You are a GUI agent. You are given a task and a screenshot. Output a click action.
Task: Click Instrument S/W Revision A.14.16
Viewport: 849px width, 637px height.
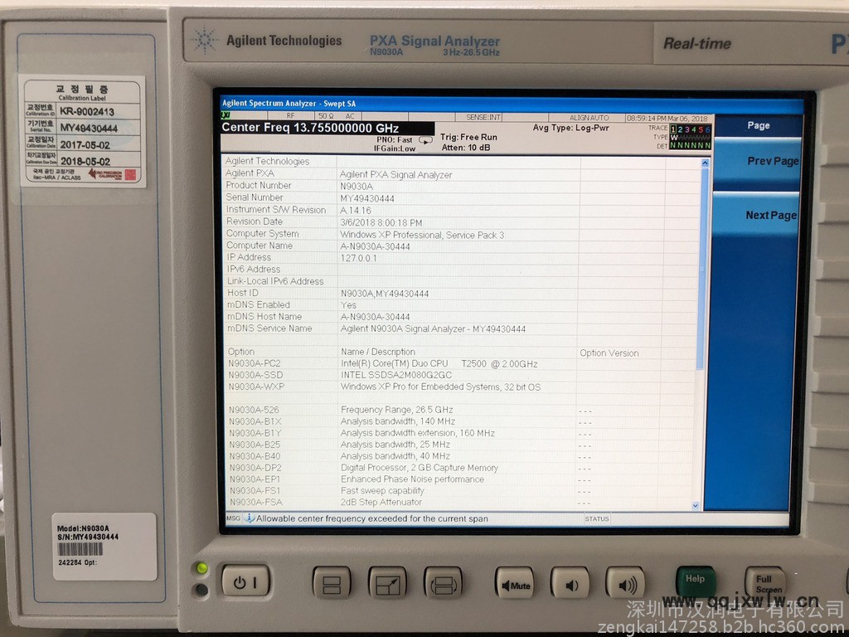[356, 210]
